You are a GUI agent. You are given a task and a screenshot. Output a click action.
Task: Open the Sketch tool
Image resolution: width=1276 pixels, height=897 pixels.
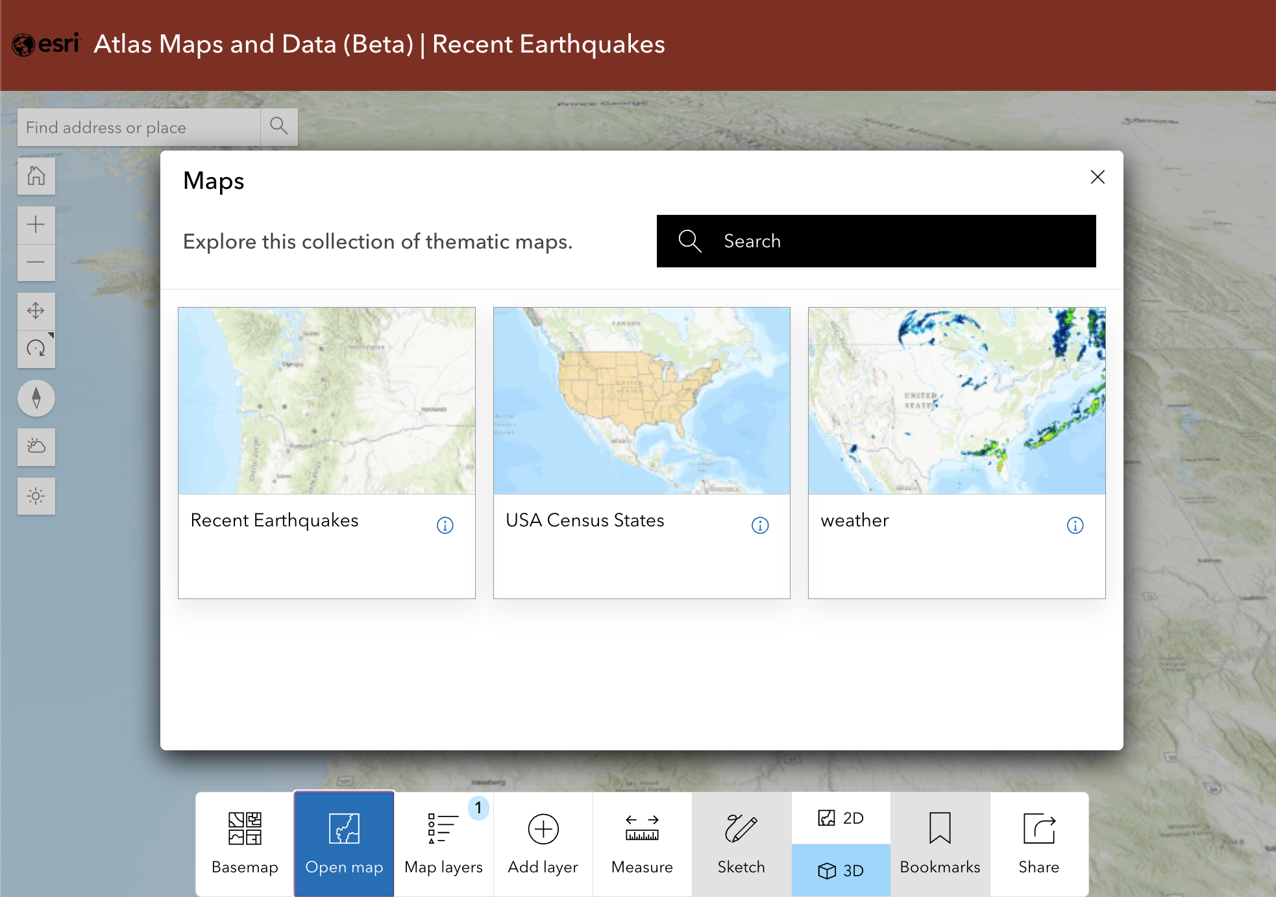(741, 842)
